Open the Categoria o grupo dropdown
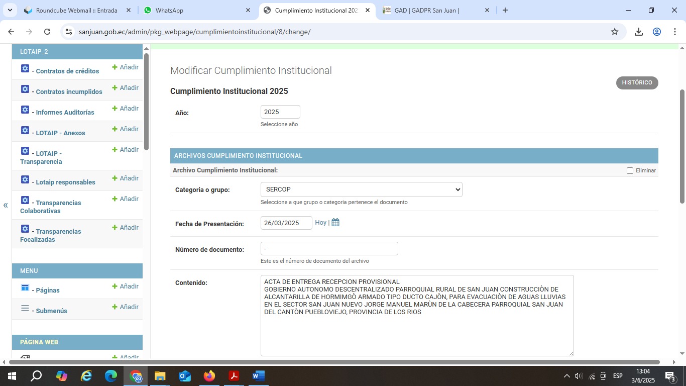Screen dimensions: 686x386 (x=361, y=189)
